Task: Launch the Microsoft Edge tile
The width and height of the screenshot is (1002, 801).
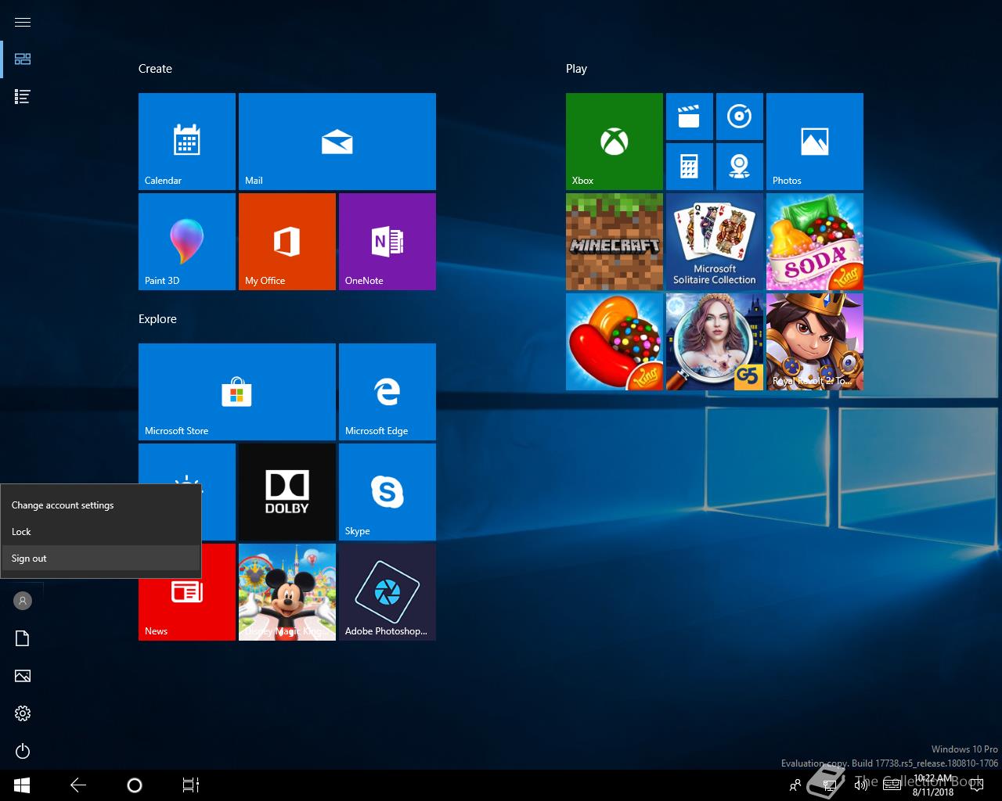Action: [387, 392]
